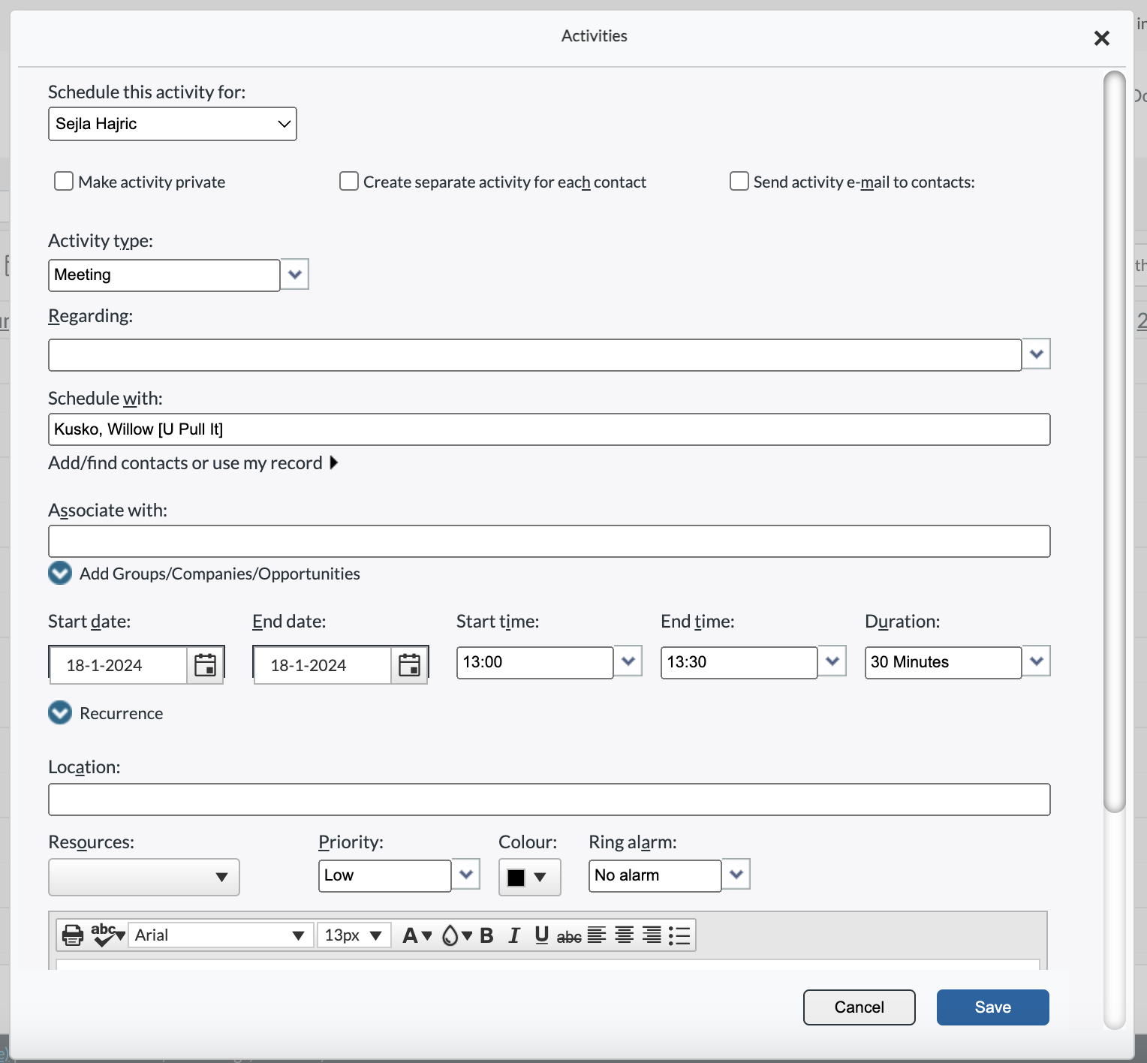Image resolution: width=1147 pixels, height=1063 pixels.
Task: Apply italic formatting
Action: (513, 935)
